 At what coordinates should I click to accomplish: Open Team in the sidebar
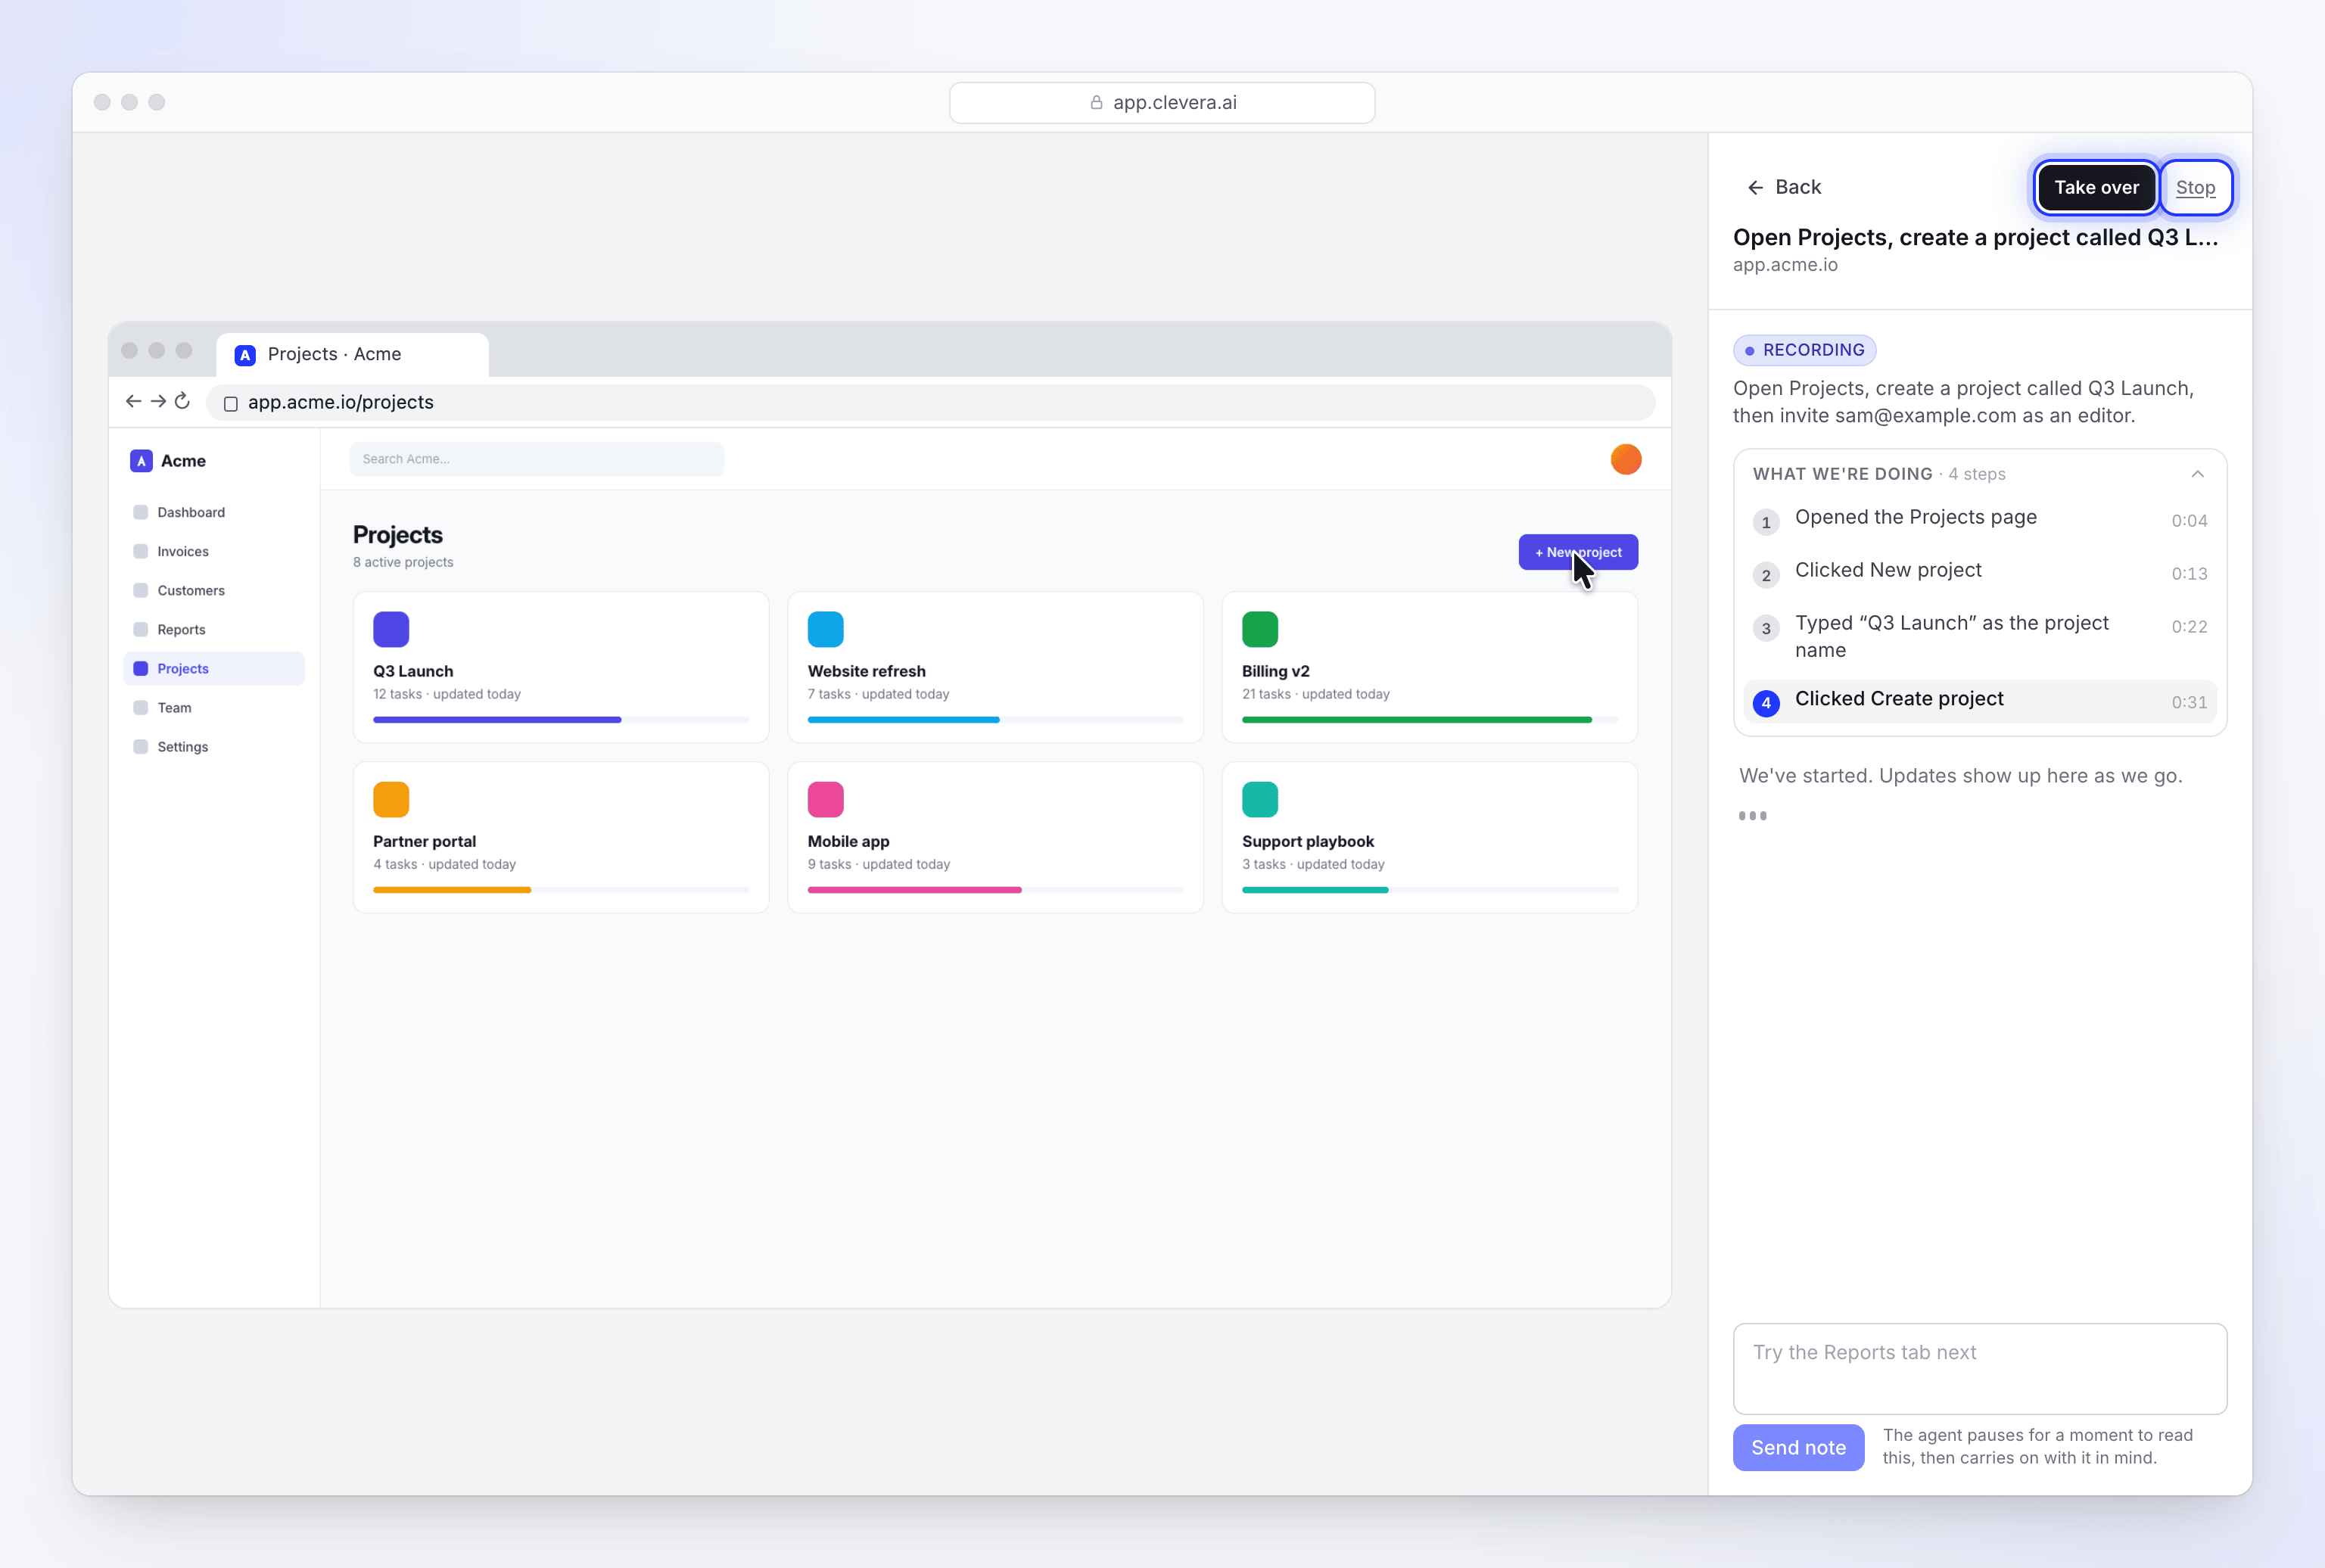(x=214, y=707)
